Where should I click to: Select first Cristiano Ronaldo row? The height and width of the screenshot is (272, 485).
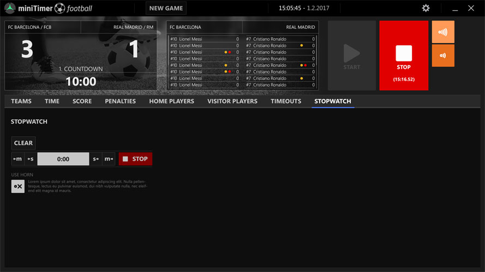point(280,39)
